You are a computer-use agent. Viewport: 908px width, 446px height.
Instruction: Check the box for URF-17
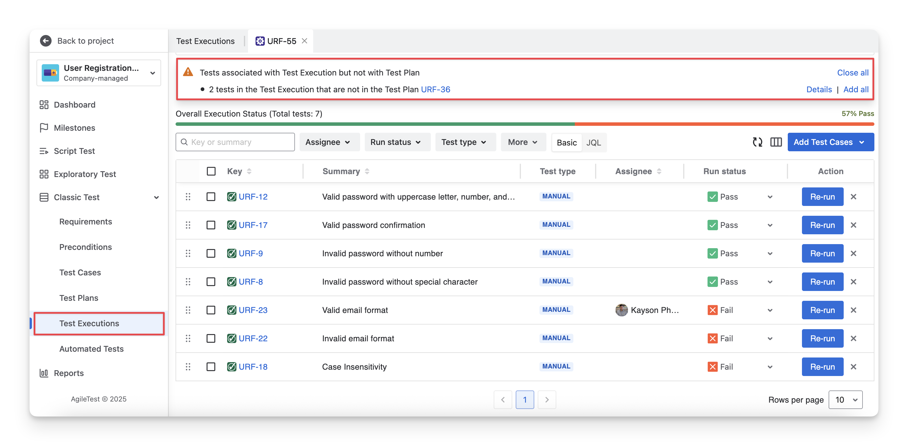point(211,225)
